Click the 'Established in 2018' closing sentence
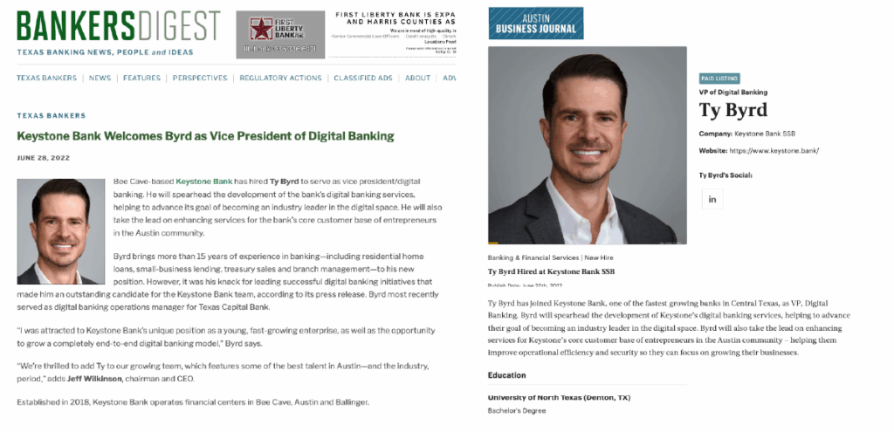Screen dimensions: 894x432 (x=193, y=402)
